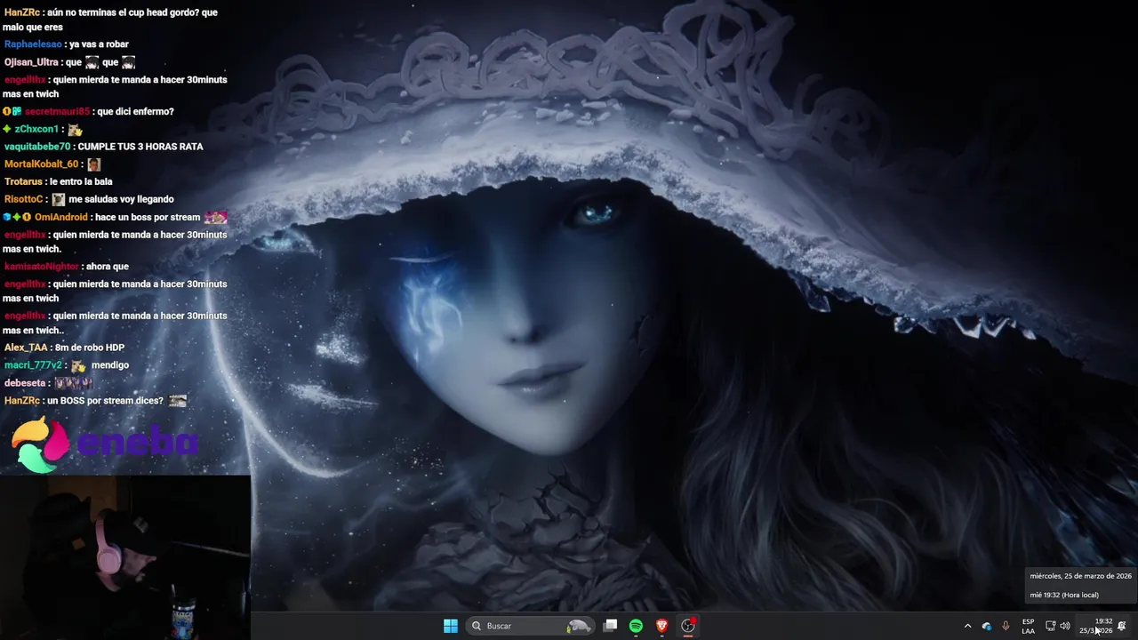Click username kamisatoNightor in chat
The image size is (1138, 640).
[x=42, y=267]
